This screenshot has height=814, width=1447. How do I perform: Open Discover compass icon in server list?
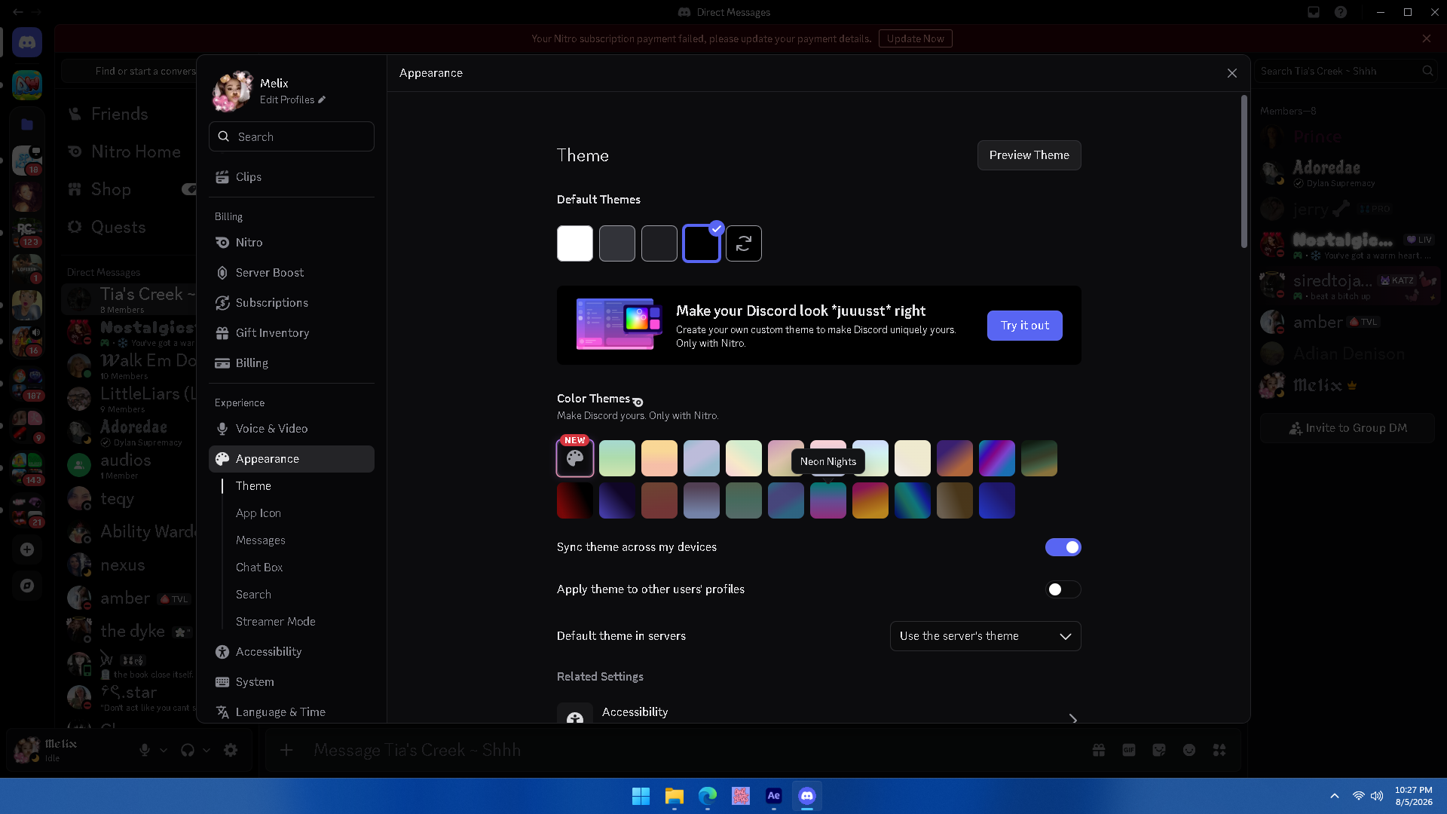pyautogui.click(x=27, y=586)
